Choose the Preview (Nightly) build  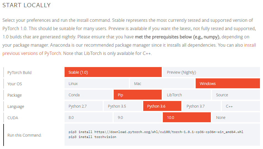[x=211, y=72]
